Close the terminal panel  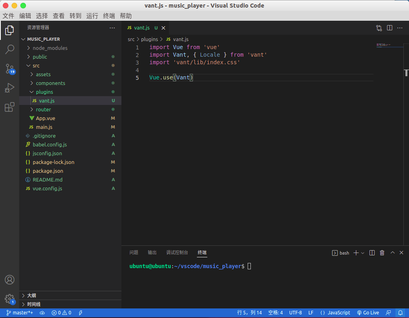[x=401, y=253]
